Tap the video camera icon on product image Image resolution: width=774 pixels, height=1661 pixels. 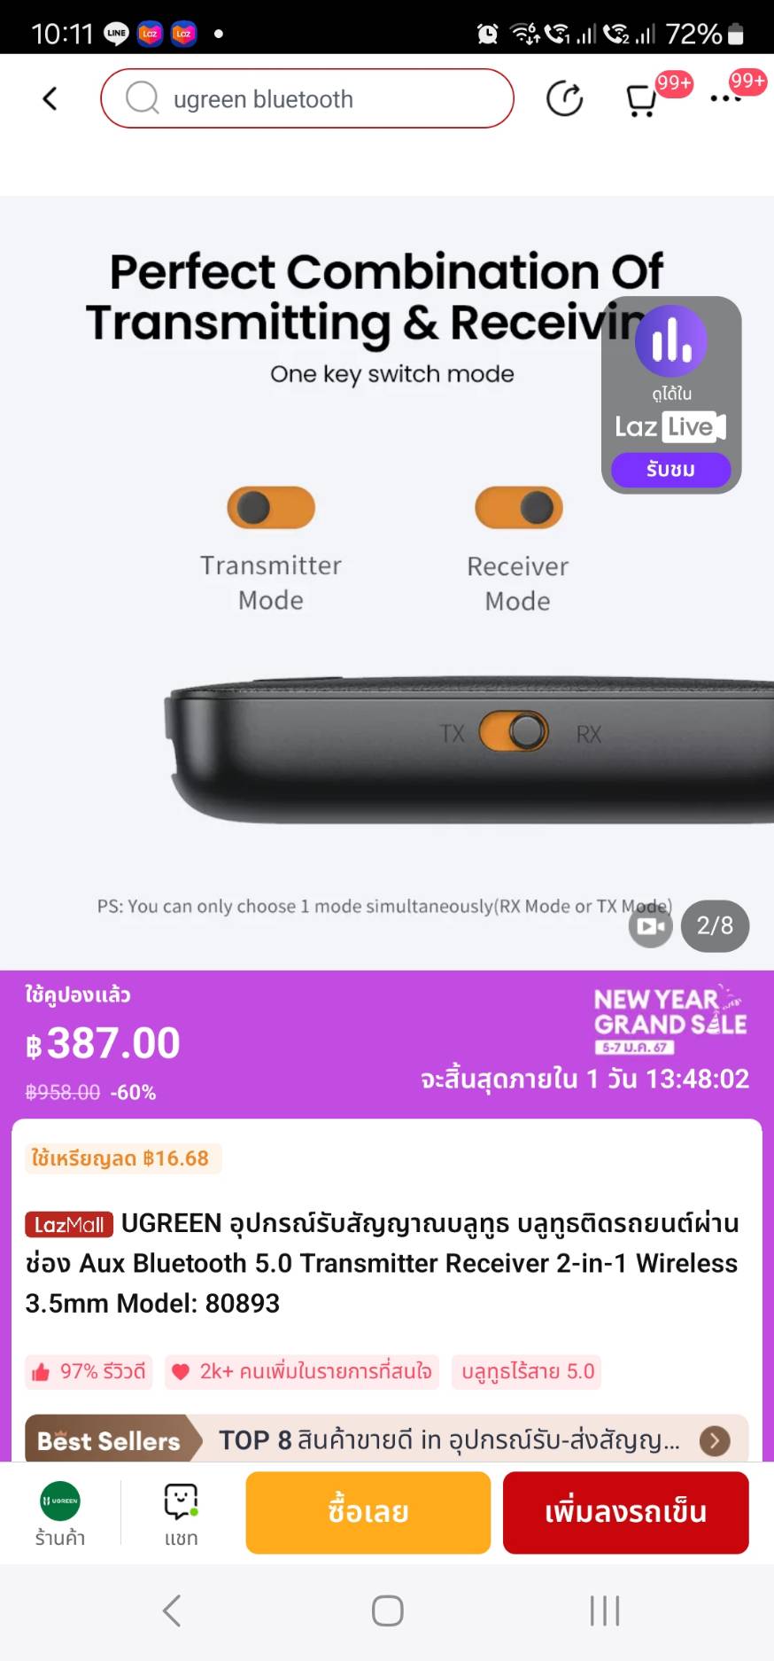(x=651, y=926)
